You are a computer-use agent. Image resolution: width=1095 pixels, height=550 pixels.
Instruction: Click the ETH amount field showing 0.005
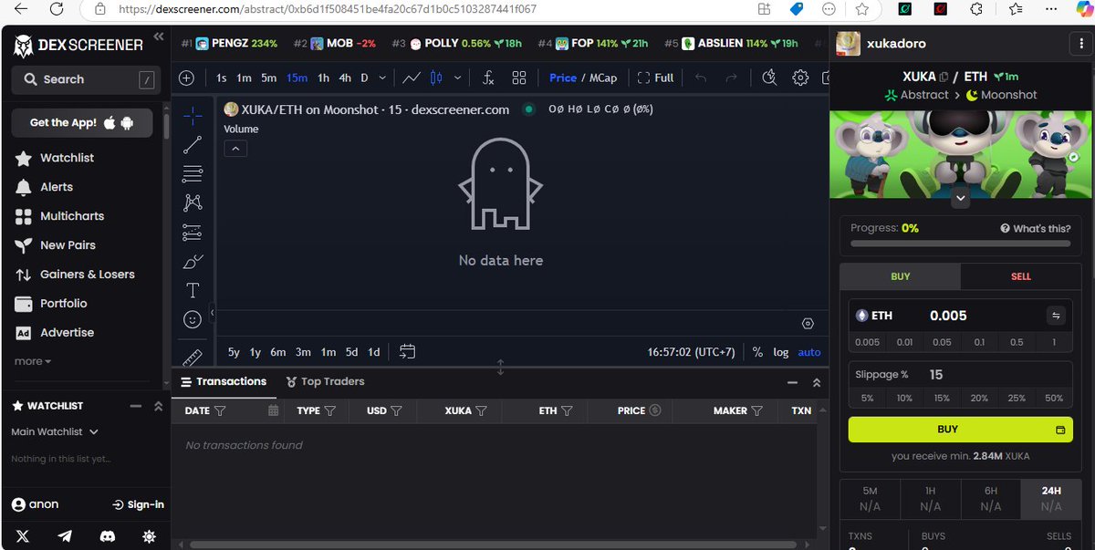[x=981, y=316]
